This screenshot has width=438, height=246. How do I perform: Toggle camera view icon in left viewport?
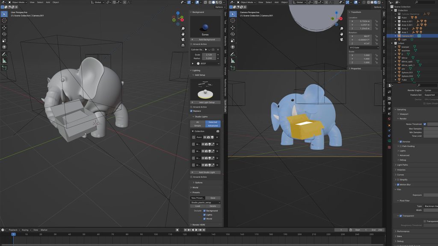[183, 39]
